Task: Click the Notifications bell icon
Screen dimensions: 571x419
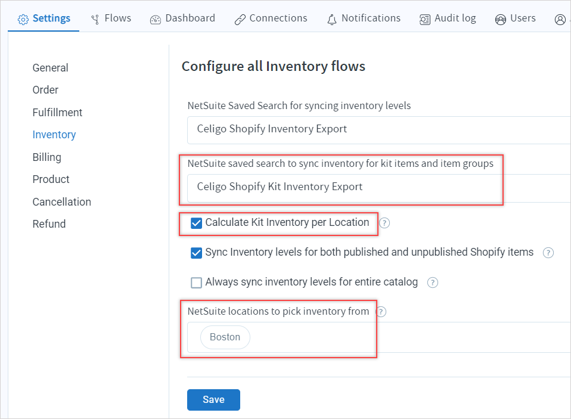Action: click(x=332, y=20)
